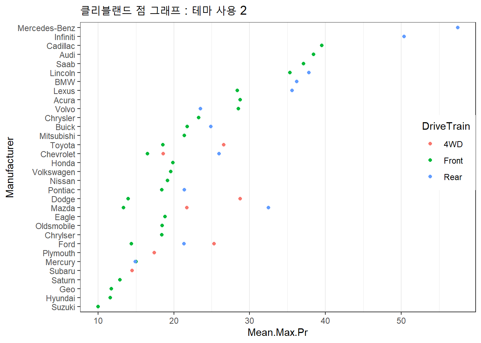Viewport: 481px width, 343px height.
Task: Click the green Front legend dot
Action: [430, 160]
